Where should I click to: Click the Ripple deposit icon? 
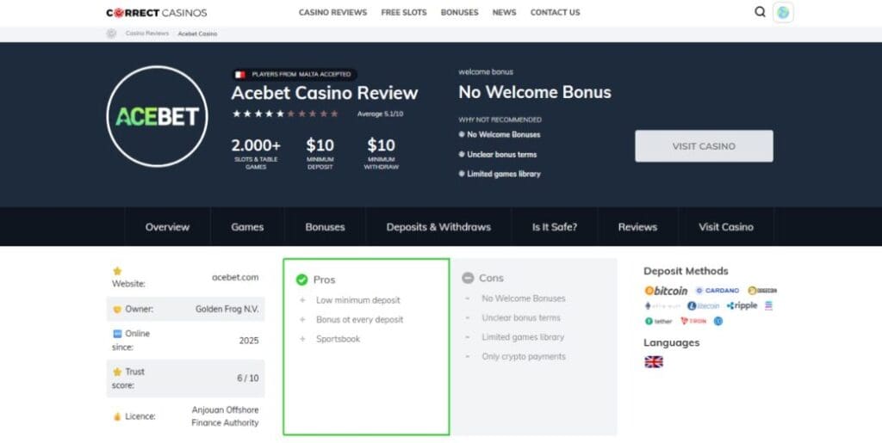pos(742,305)
